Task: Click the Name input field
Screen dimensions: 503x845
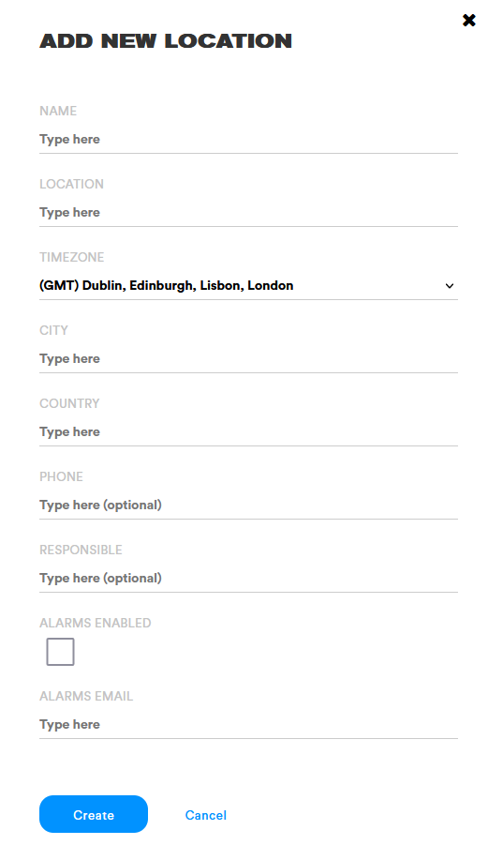Action: [248, 140]
